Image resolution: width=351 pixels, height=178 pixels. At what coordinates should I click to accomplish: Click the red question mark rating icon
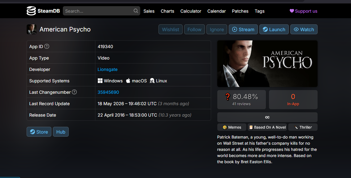[227, 97]
